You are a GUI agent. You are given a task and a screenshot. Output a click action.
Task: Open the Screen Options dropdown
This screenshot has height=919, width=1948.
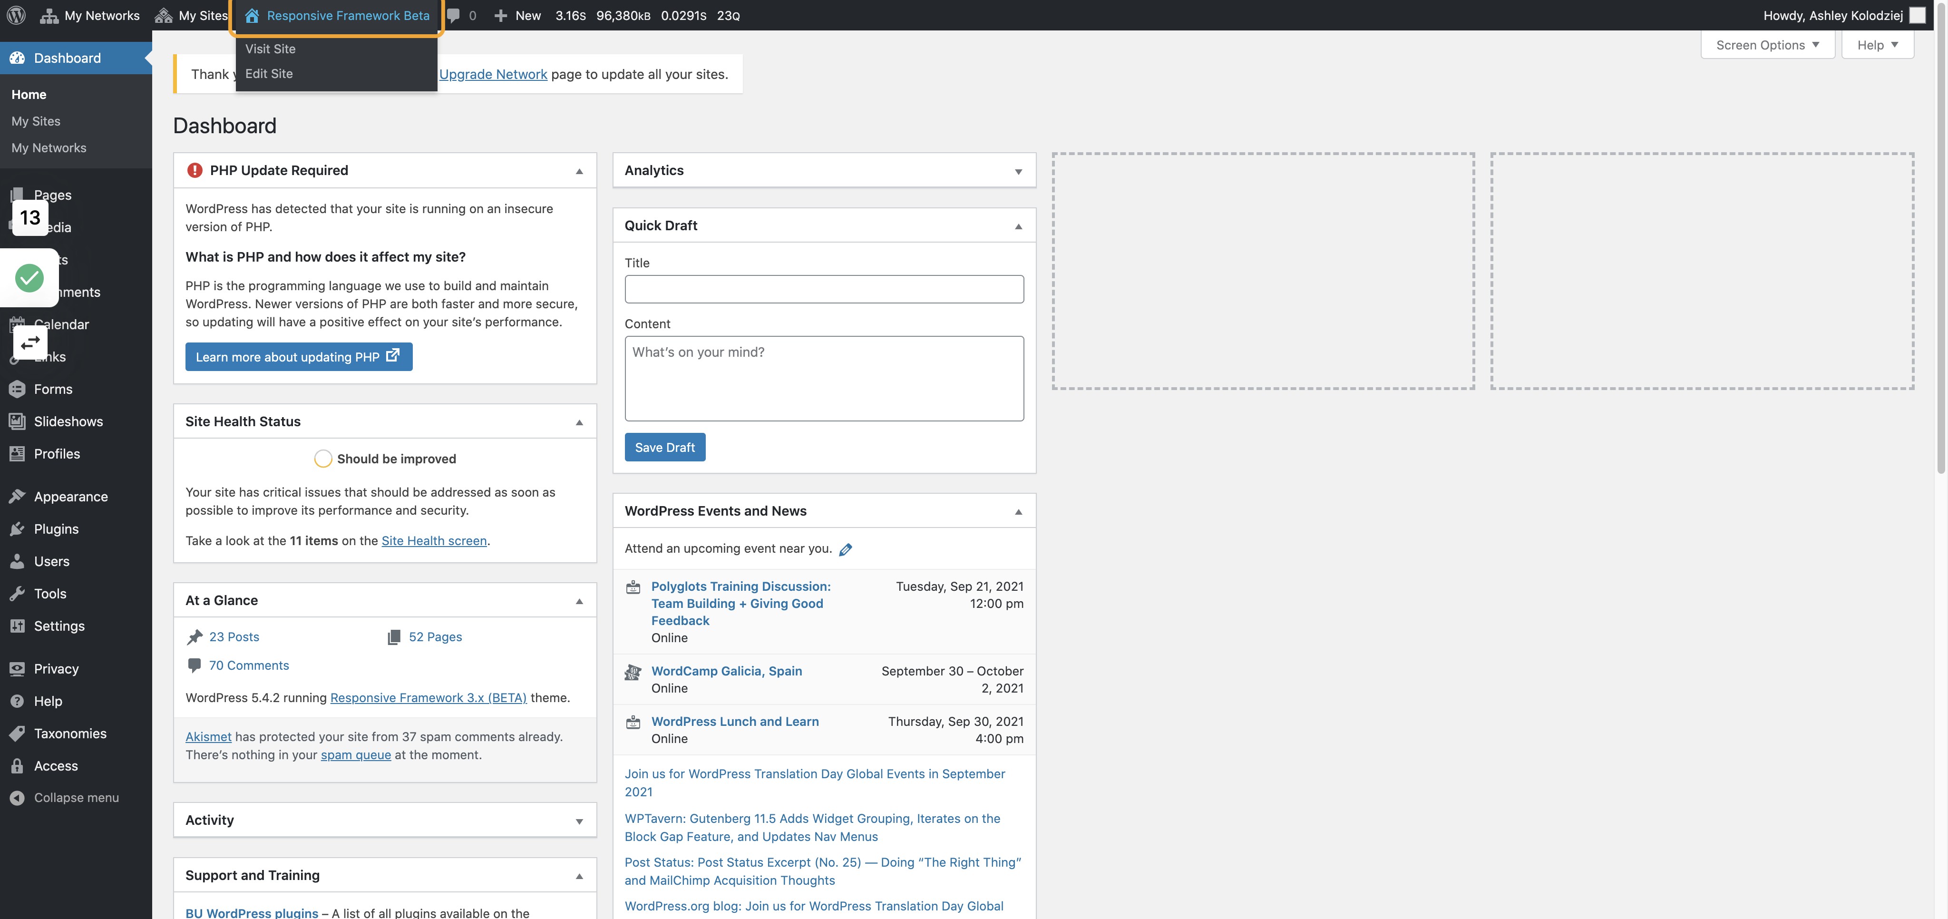[x=1767, y=45]
